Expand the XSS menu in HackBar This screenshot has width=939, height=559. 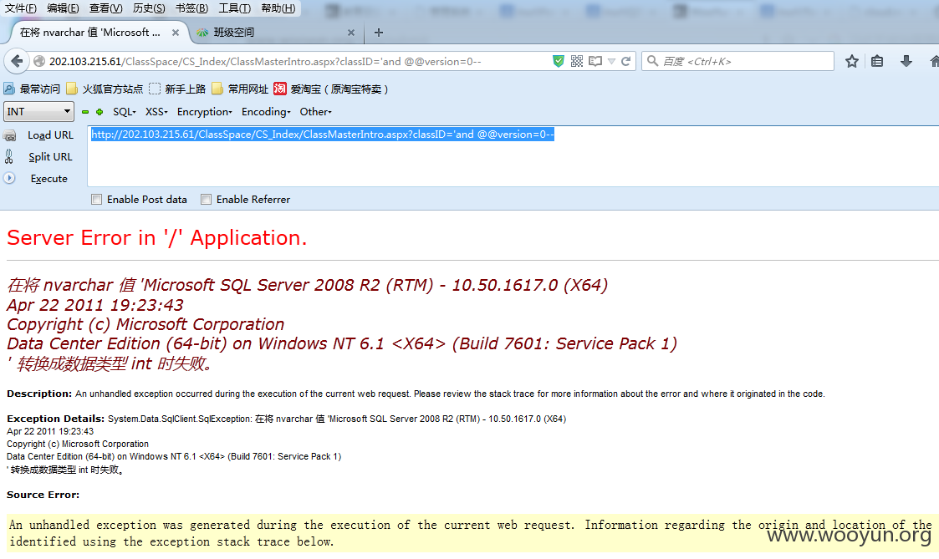pos(156,112)
